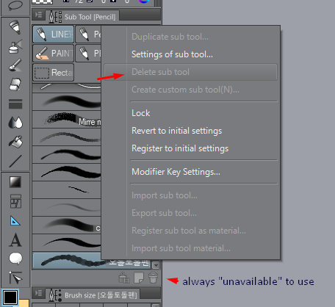Open the Brush size panel menu icon
This screenshot has width=335, height=307.
pyautogui.click(x=38, y=293)
